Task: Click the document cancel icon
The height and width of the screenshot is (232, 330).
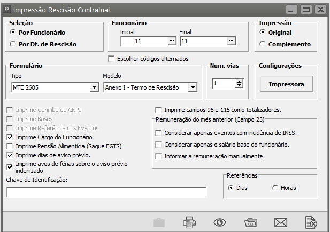Action: [311, 222]
